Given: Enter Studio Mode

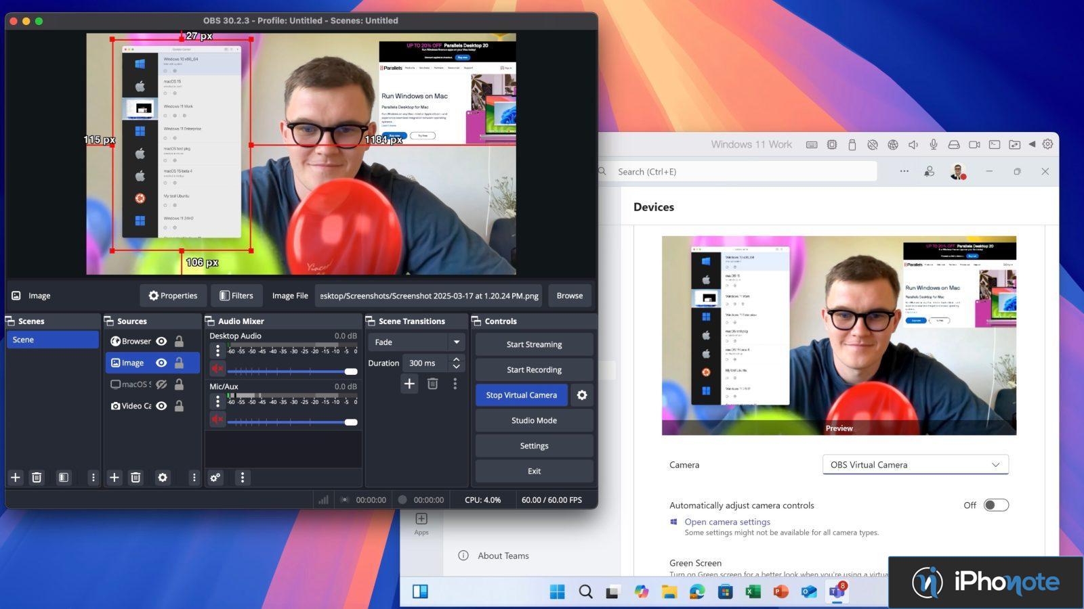Looking at the screenshot, I should (x=534, y=420).
